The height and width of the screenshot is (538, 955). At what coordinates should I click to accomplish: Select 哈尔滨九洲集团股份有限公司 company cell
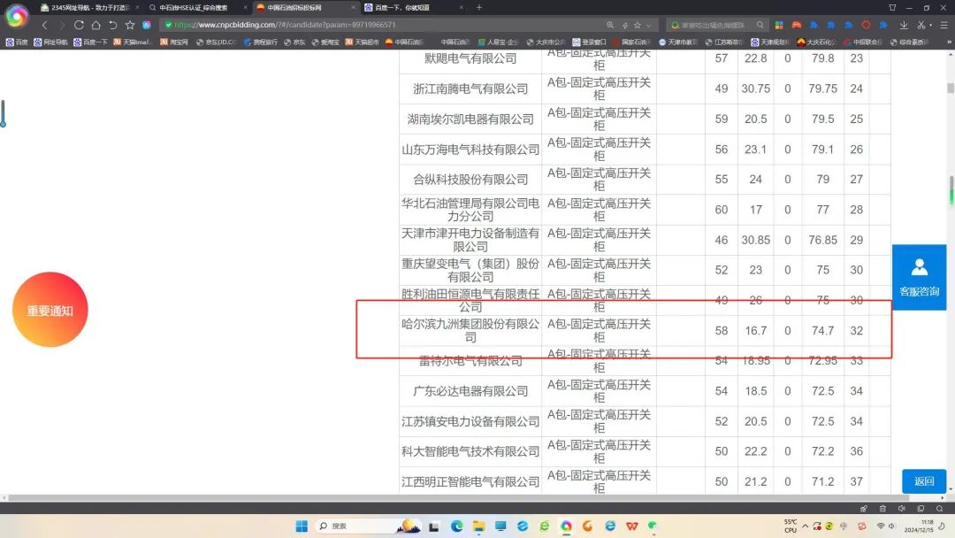pos(470,330)
